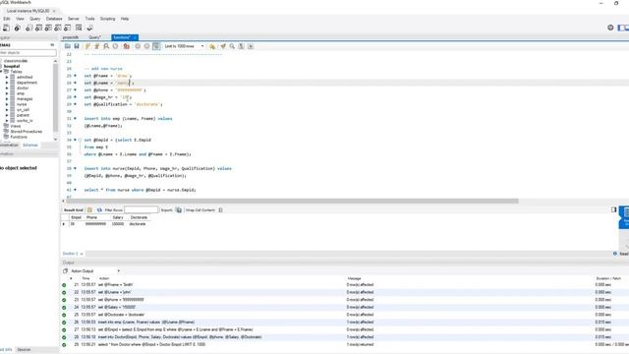
Task: Open the settings gear icon at the top right
Action: pyautogui.click(x=610, y=28)
